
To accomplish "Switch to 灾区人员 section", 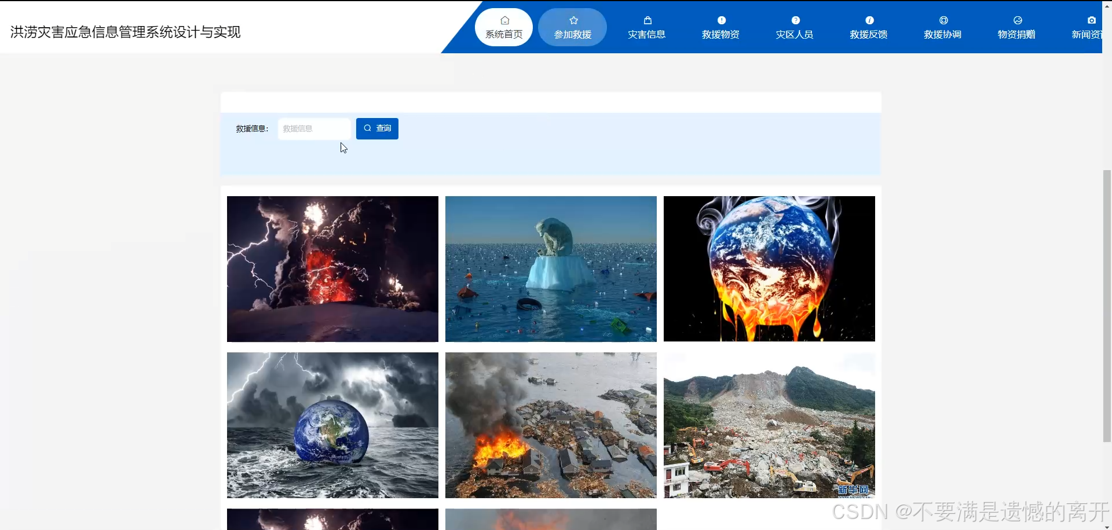I will (x=795, y=27).
